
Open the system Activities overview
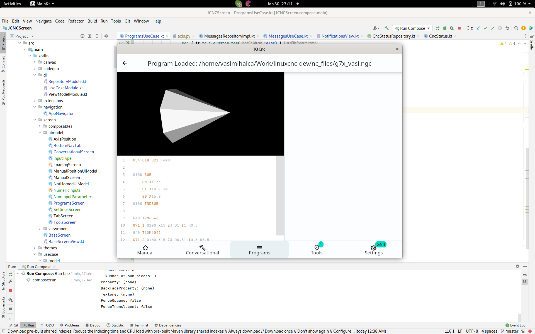click(12, 4)
